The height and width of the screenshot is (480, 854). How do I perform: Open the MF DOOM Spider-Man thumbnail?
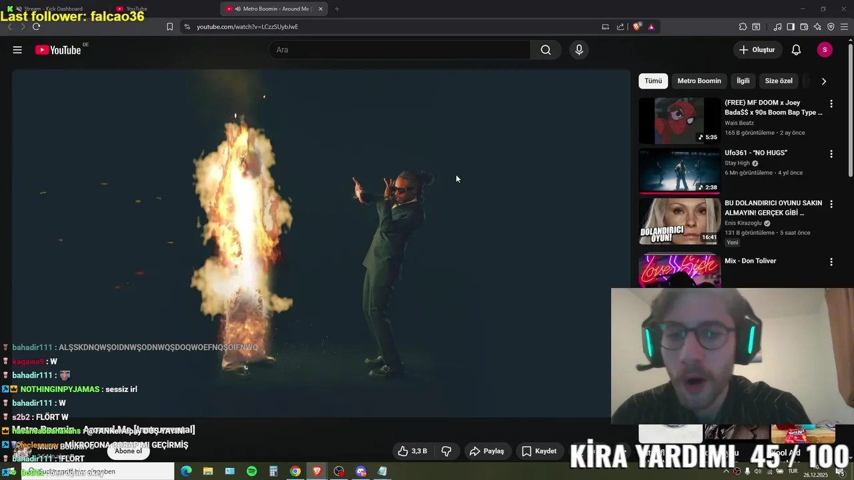coord(679,121)
